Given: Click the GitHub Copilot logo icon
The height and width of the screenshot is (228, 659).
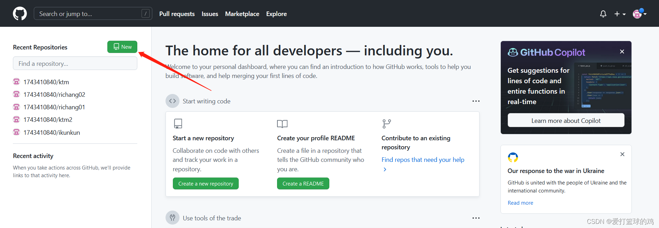Looking at the screenshot, I should click(513, 52).
